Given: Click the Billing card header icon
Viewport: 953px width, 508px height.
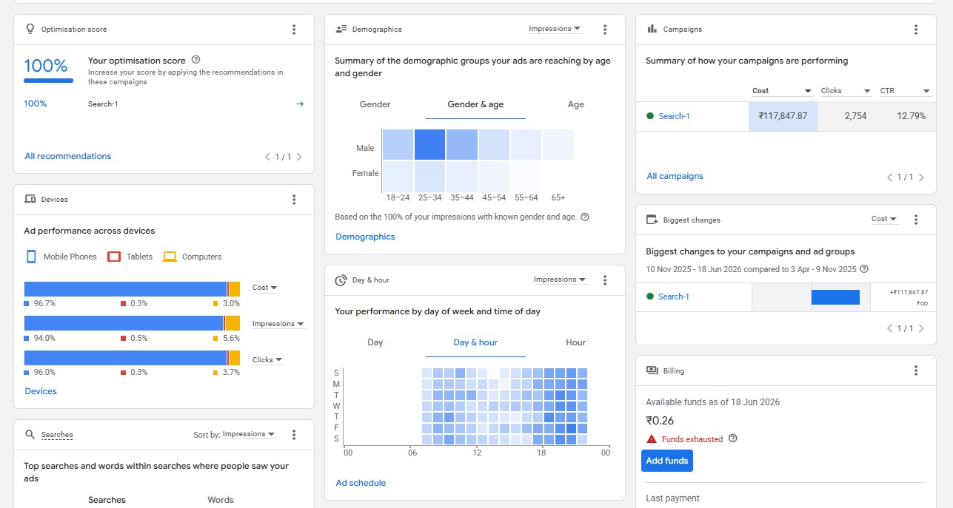Looking at the screenshot, I should [652, 370].
